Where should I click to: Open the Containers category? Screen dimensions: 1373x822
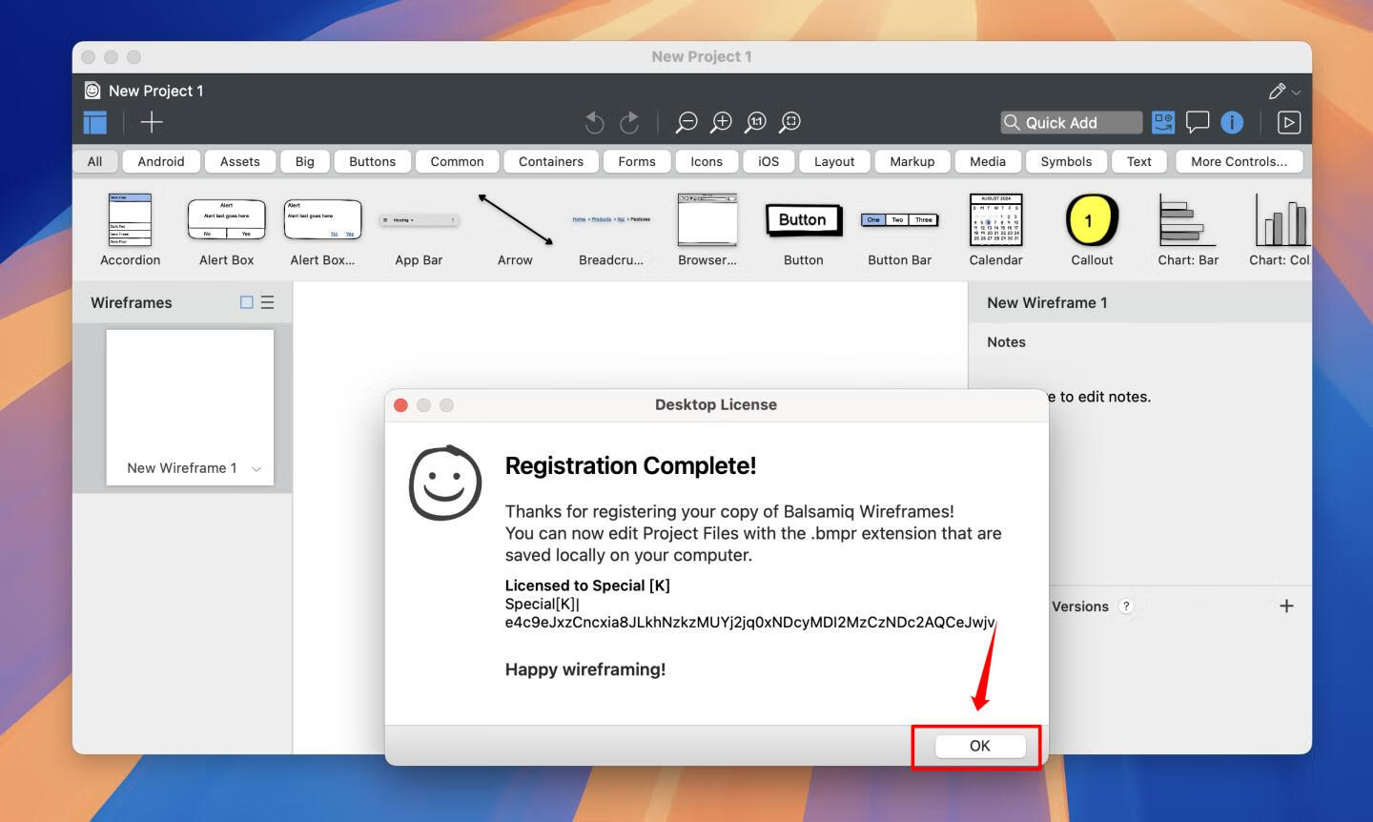(x=551, y=161)
